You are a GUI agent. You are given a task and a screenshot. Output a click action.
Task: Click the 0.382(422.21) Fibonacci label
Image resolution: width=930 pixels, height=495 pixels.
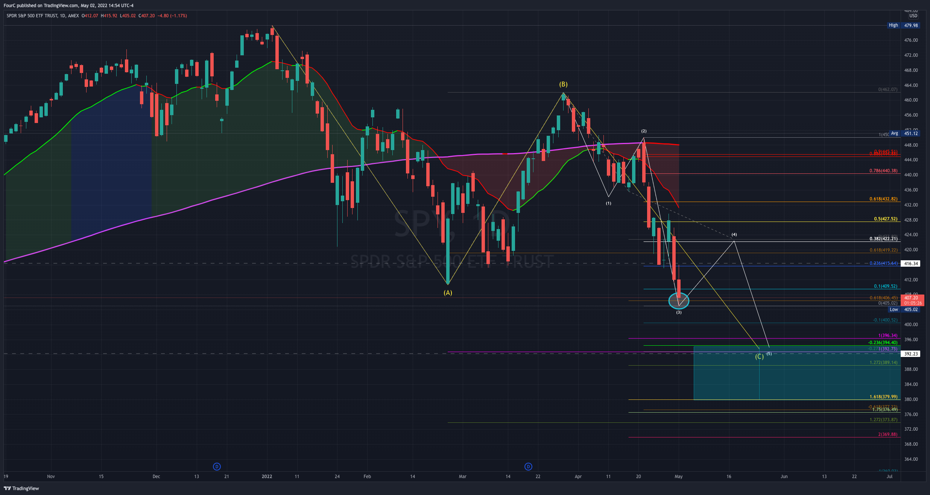tap(883, 239)
